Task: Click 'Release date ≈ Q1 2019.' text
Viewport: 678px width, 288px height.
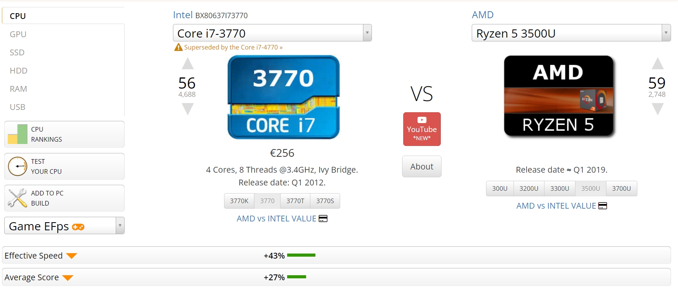Action: tap(562, 170)
